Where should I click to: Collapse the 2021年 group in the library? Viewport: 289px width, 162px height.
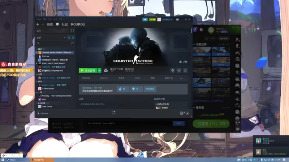[x=37, y=103]
